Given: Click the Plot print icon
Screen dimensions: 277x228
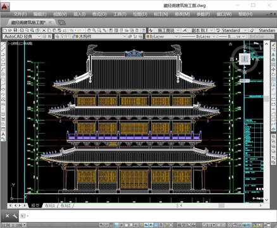Looking at the screenshot, I should (22, 30).
